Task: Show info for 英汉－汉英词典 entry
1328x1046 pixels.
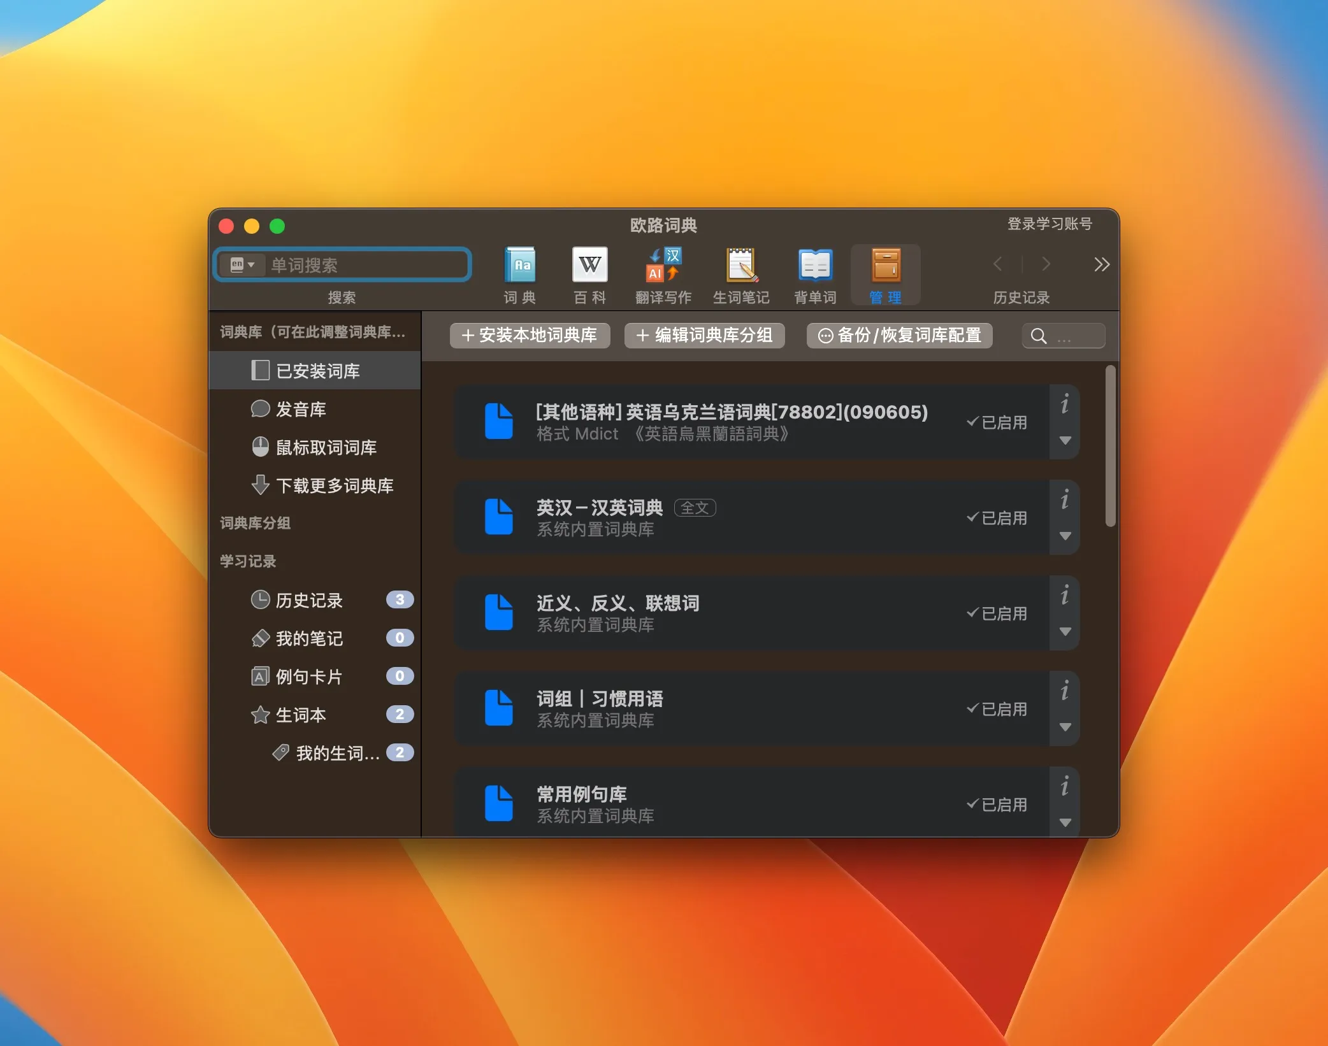Action: [1064, 501]
